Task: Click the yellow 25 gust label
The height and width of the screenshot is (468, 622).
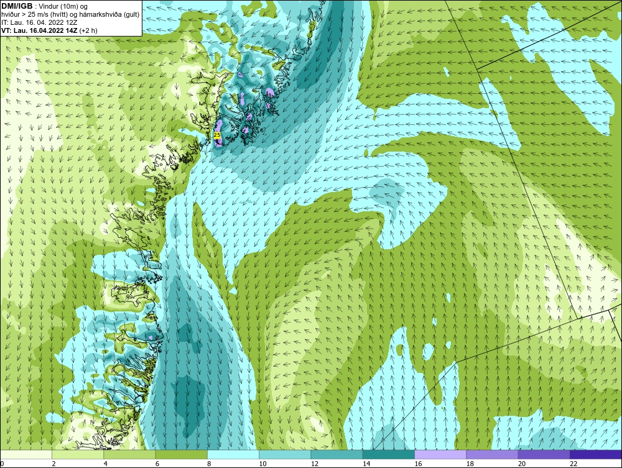Action: (217, 135)
